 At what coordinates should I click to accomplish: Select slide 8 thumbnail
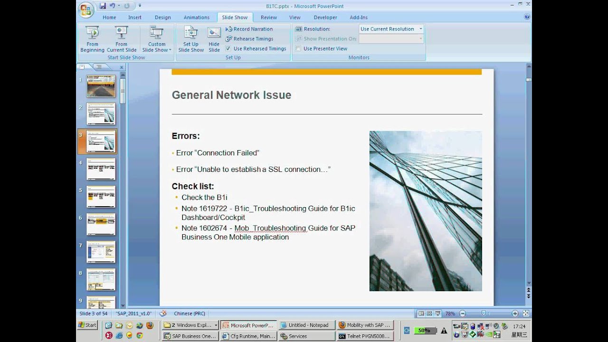tap(101, 279)
